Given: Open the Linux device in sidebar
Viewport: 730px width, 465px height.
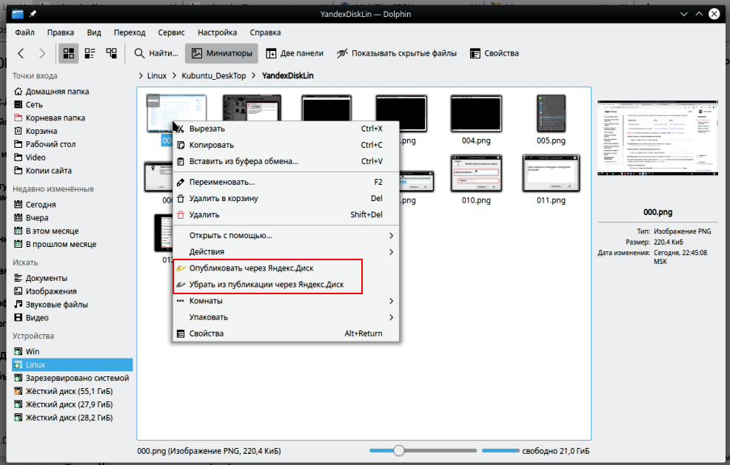Looking at the screenshot, I should (x=36, y=364).
